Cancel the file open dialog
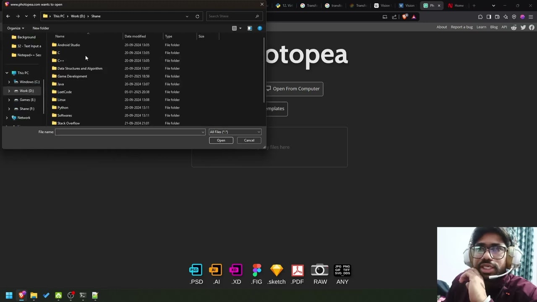The height and width of the screenshot is (302, 537). click(x=249, y=141)
